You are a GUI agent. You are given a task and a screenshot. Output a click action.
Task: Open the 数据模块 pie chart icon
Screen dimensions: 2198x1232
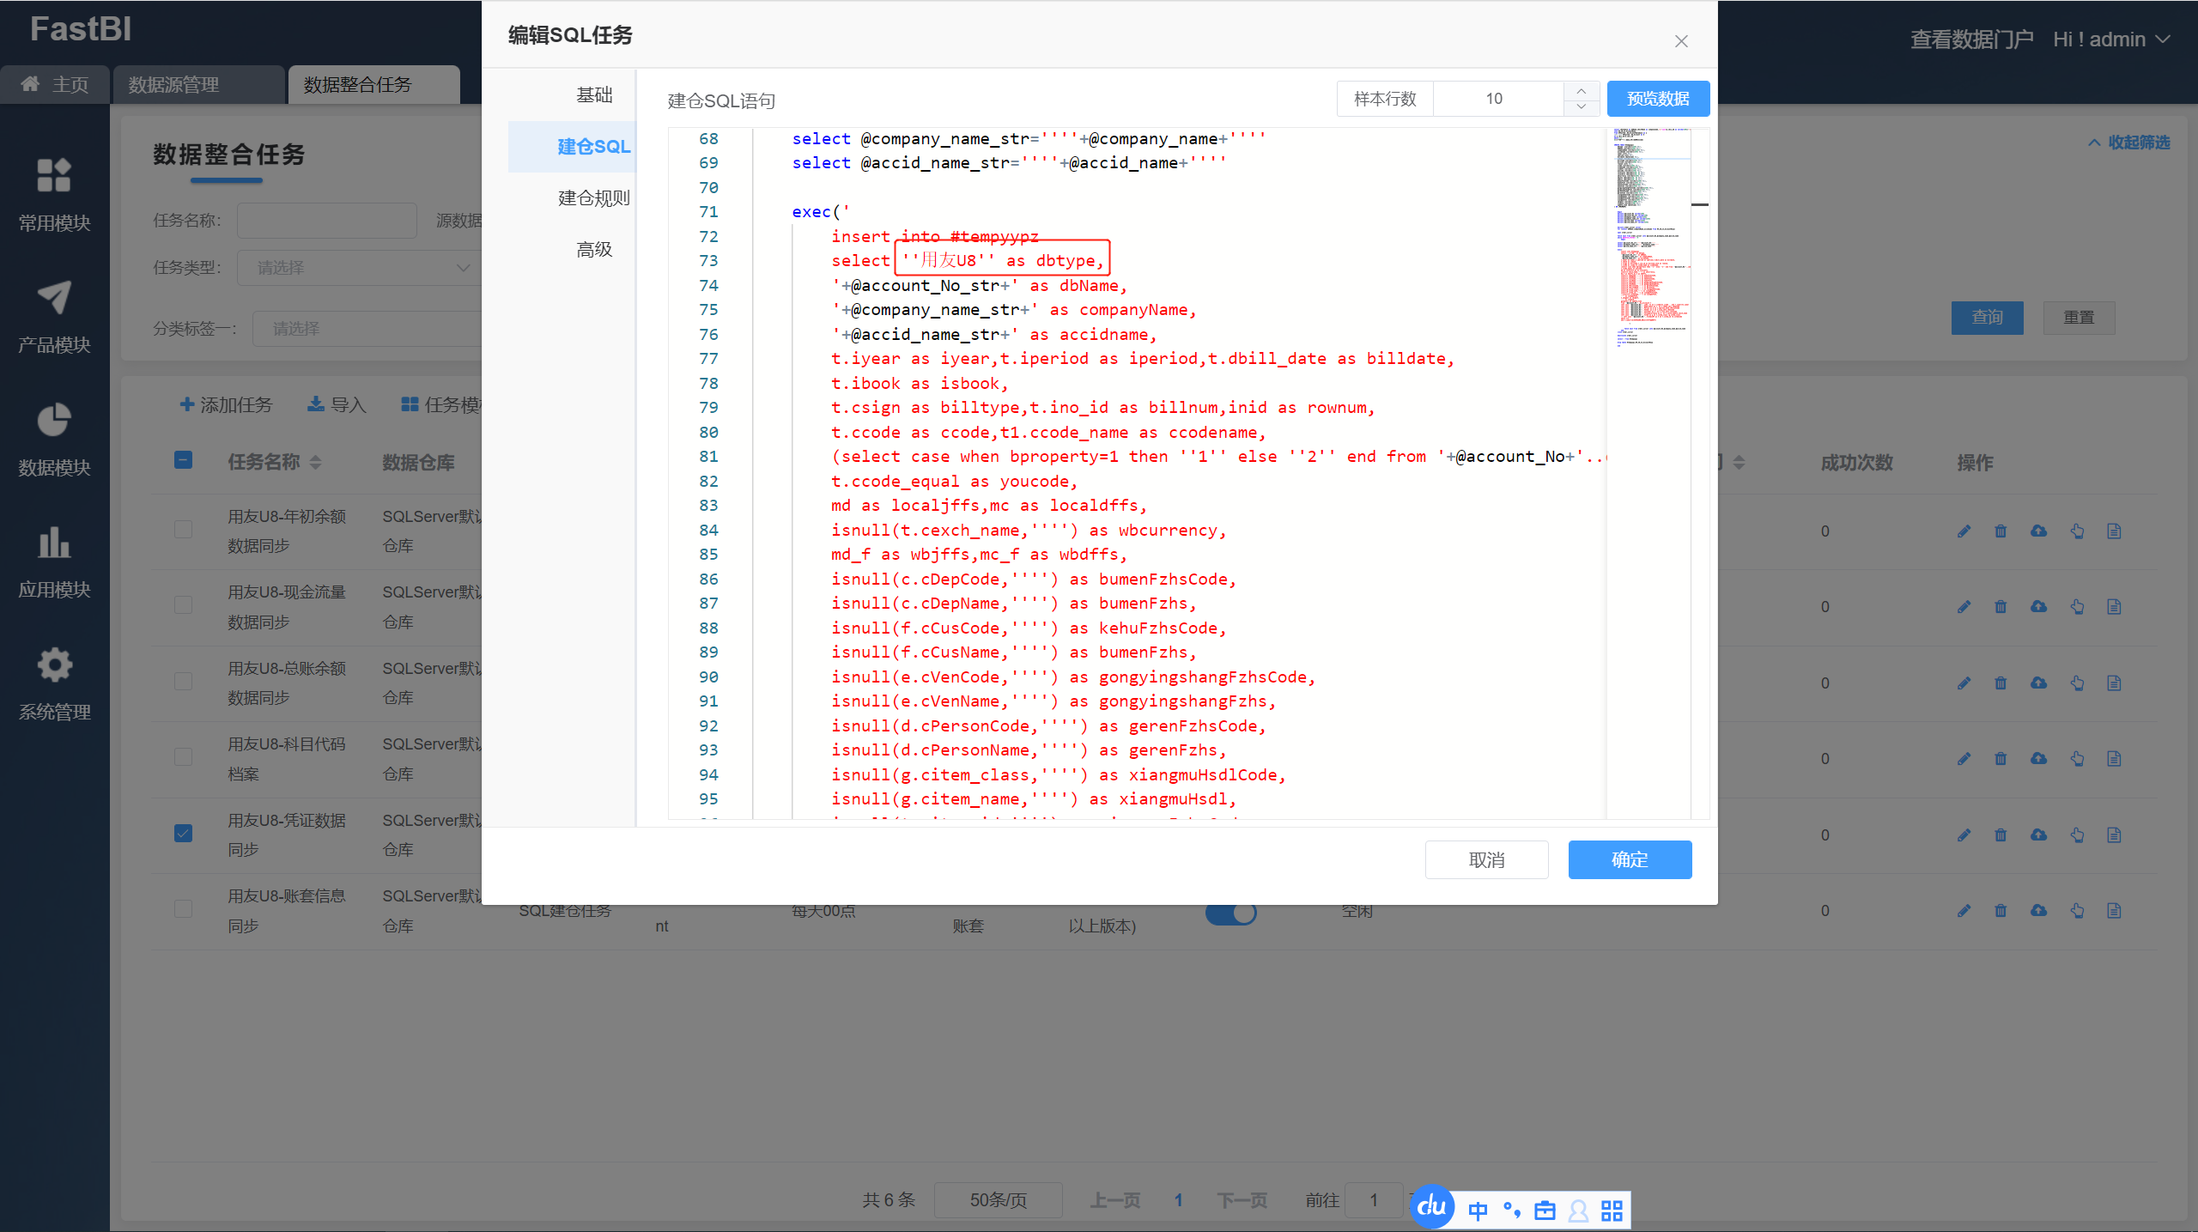coord(54,421)
